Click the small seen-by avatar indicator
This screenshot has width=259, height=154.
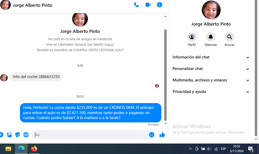point(157,86)
